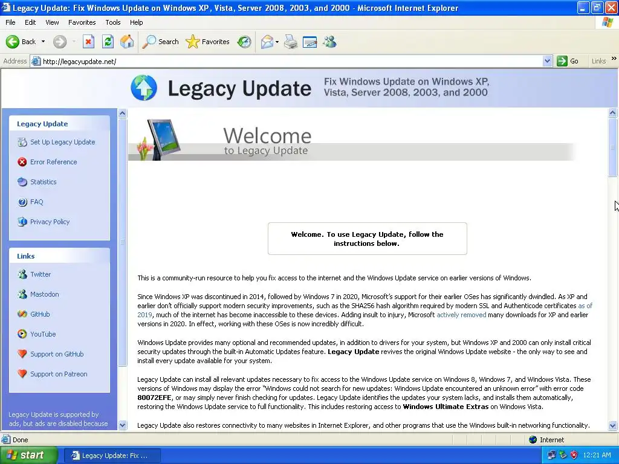
Task: Click the main page scrollbar down arrow
Action: 613,425
